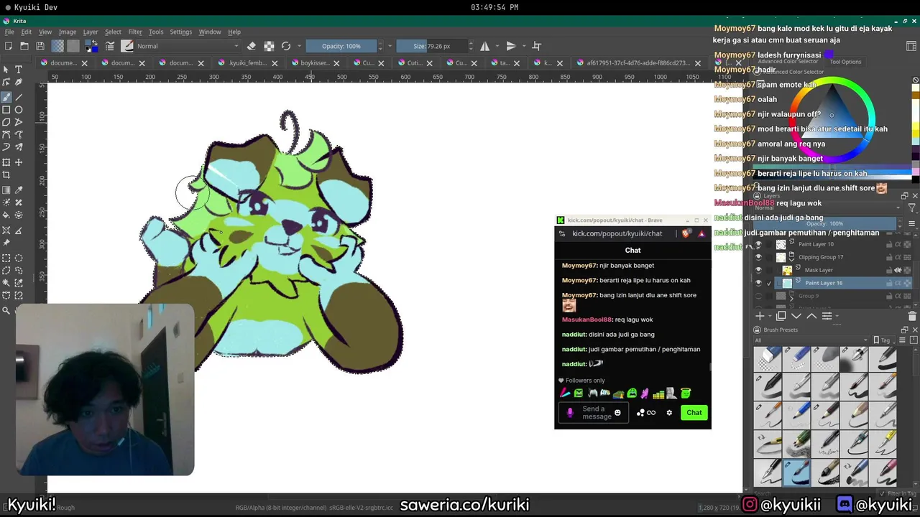920x517 pixels.
Task: Select the Text tool in toolbox
Action: [19, 70]
